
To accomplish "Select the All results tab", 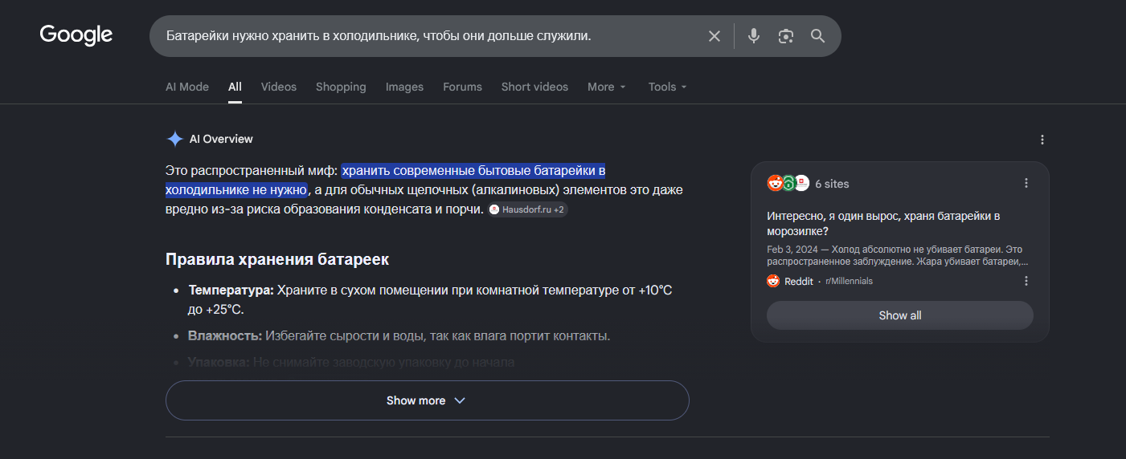I will (x=235, y=87).
